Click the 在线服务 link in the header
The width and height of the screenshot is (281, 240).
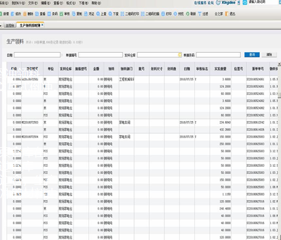point(200,2)
